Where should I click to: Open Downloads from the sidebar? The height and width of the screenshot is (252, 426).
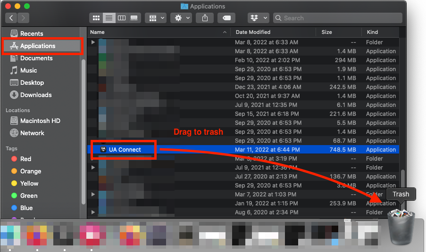36,95
